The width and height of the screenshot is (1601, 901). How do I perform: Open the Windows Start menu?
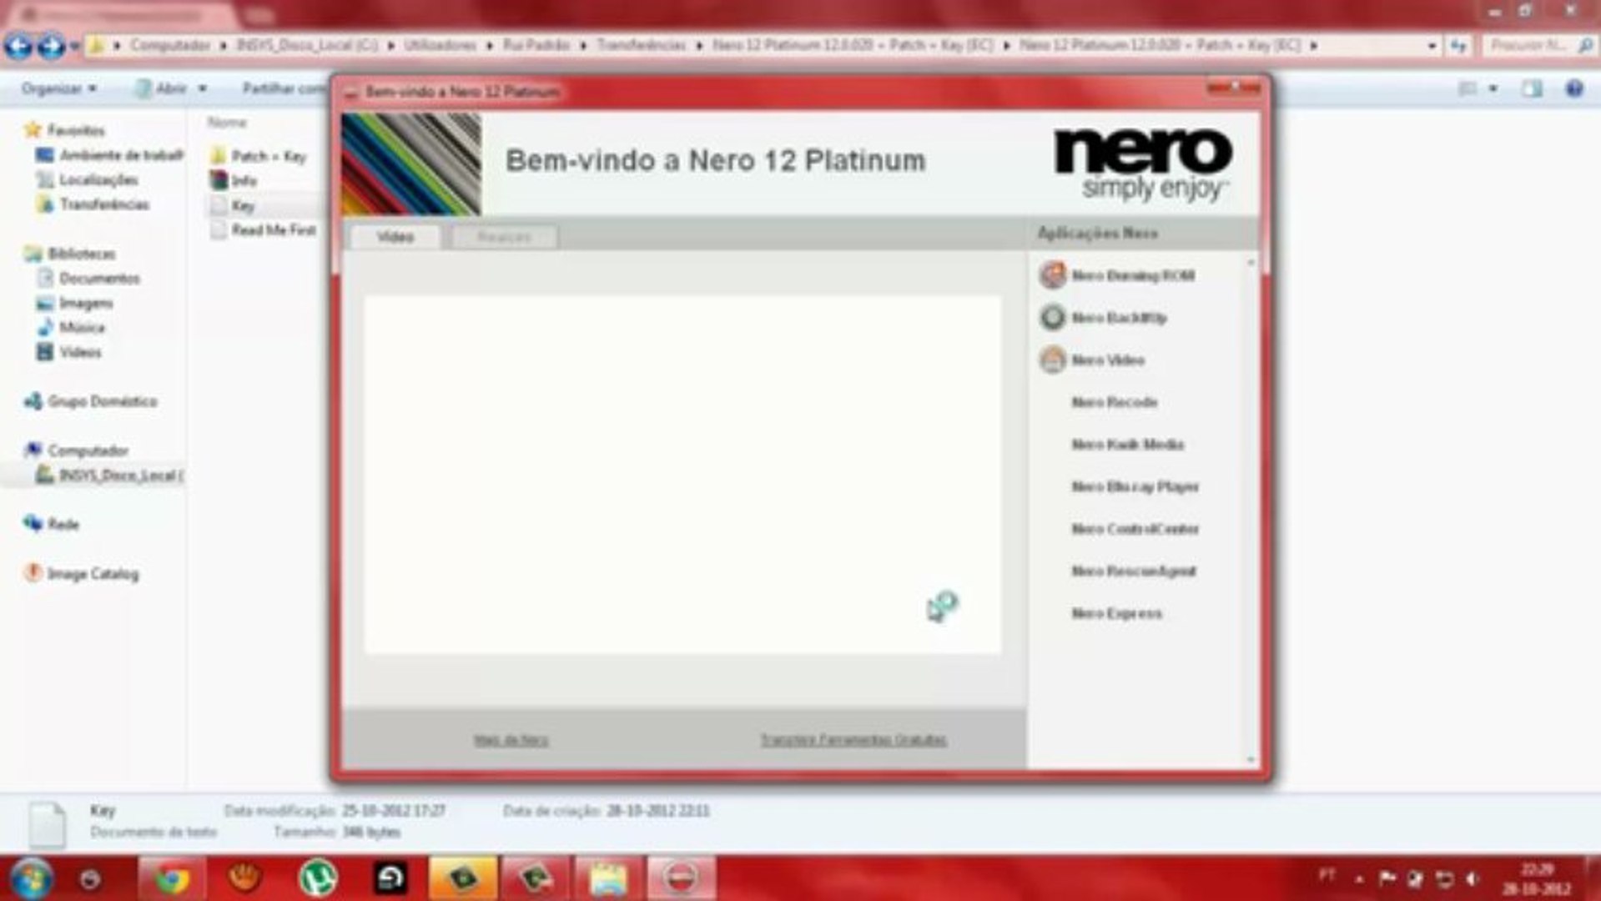[x=30, y=878]
